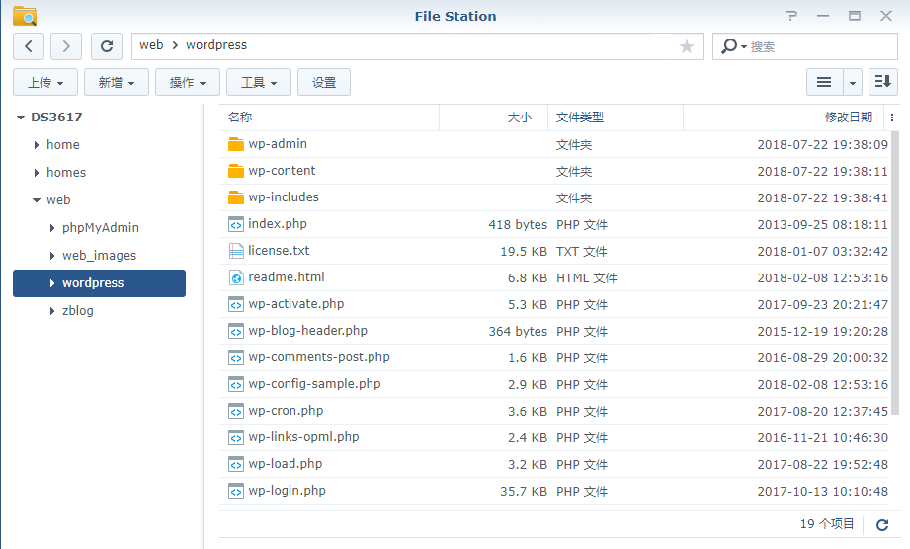Click the list view mode icon
Viewport: 910px width, 549px height.
[823, 82]
